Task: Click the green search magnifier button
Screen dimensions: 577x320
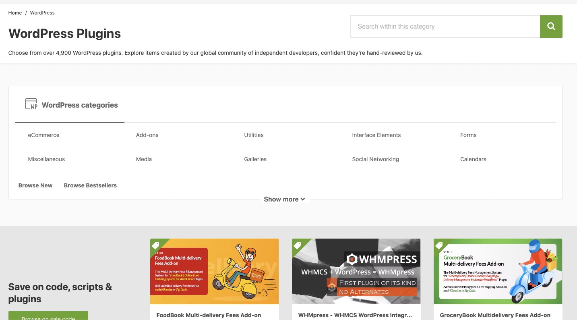Action: click(551, 27)
